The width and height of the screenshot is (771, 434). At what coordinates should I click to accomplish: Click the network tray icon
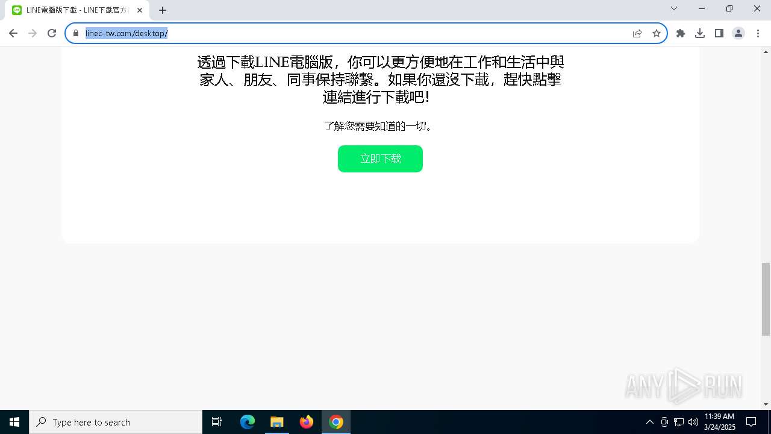coord(679,422)
